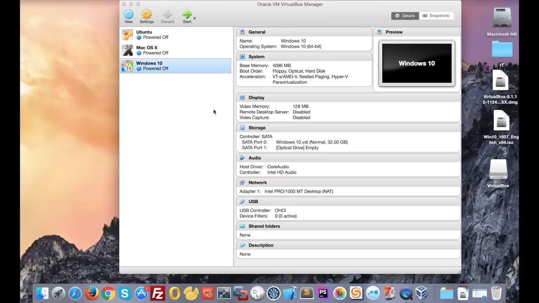Open the Trash from the Dock
Image resolution: width=539 pixels, height=303 pixels.
tap(496, 293)
